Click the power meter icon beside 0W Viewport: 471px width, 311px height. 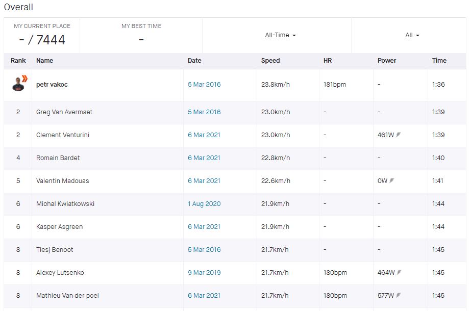click(392, 180)
